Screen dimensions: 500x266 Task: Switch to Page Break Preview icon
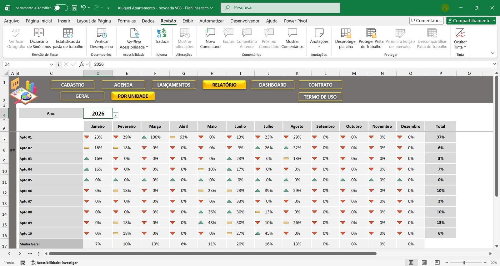tap(437, 263)
